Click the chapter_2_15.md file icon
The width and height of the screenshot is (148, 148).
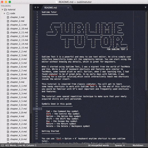point(8,48)
